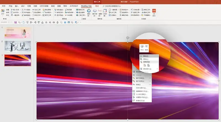
Task: Click the 取色器 color picker tool
Action: (x=69, y=10)
